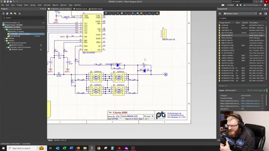The height and width of the screenshot is (151, 269).
Task: Select BDS0402_01.PcbDoc in the Projects tree
Action: point(17,32)
